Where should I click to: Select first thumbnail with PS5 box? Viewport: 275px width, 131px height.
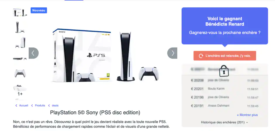click(20, 12)
